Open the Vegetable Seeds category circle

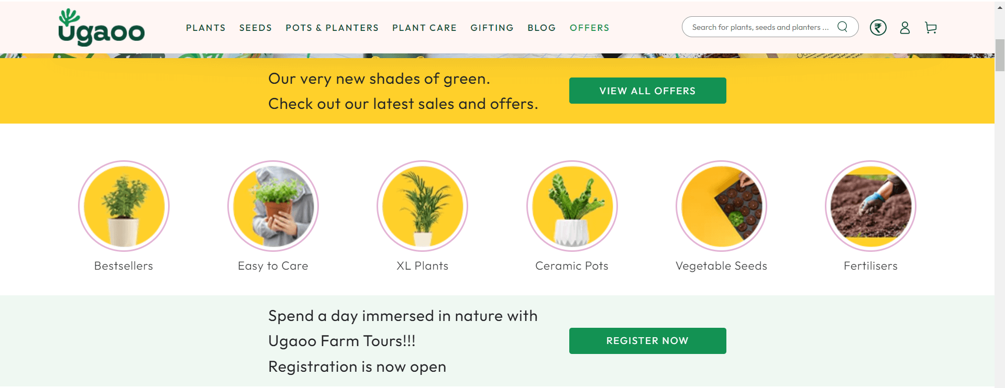tap(721, 206)
